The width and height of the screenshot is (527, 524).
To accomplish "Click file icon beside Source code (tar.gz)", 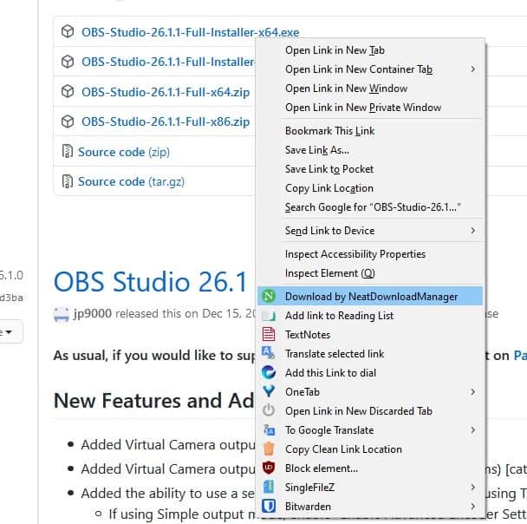I will point(68,181).
